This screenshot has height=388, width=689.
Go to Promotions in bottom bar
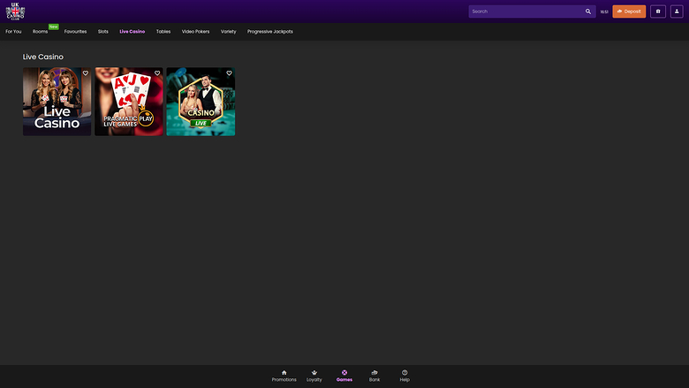coord(284,375)
